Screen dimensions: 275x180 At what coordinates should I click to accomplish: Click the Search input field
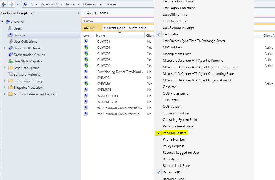coord(118,20)
